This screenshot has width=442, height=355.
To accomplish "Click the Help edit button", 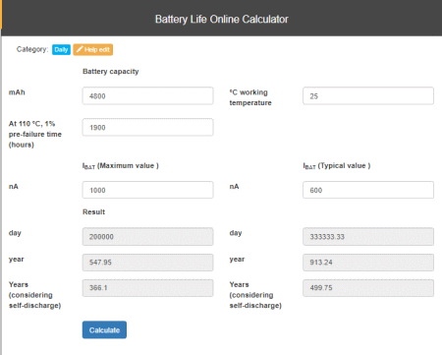I will (93, 49).
